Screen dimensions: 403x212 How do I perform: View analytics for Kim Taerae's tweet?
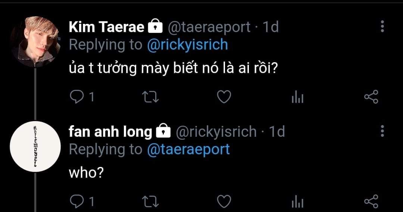click(x=297, y=97)
